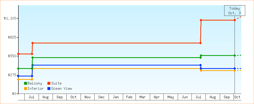Click the Today Oct. 3 marker box
Image resolution: width=254 pixels, height=104 pixels.
234,11
